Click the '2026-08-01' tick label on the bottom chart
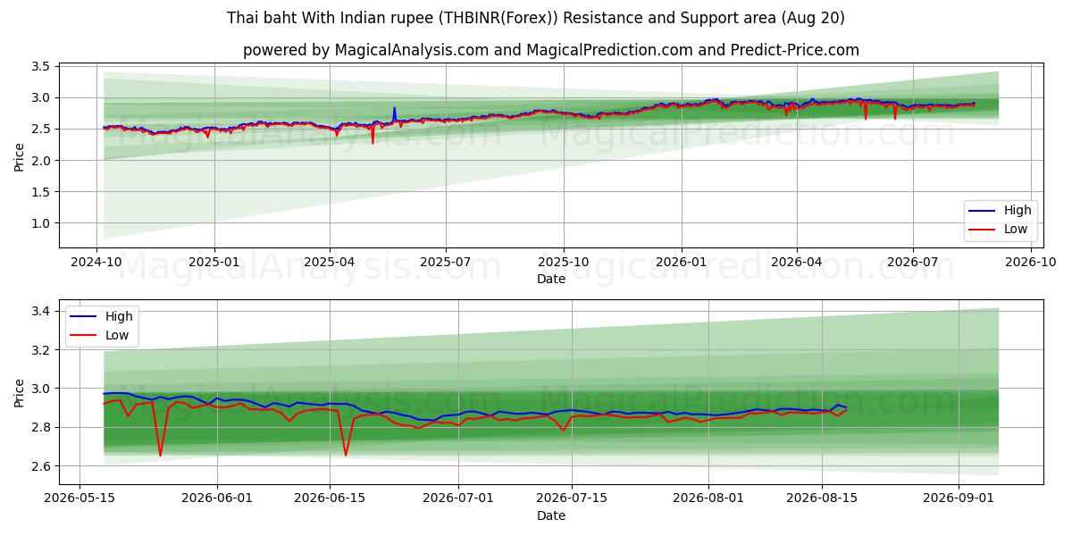 pyautogui.click(x=708, y=498)
